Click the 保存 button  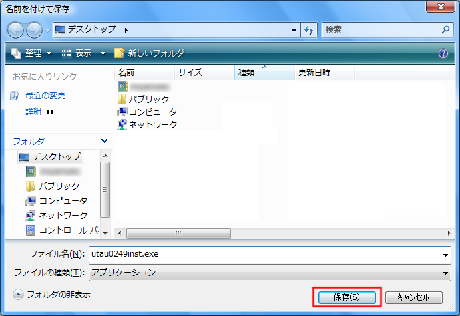coord(346,297)
